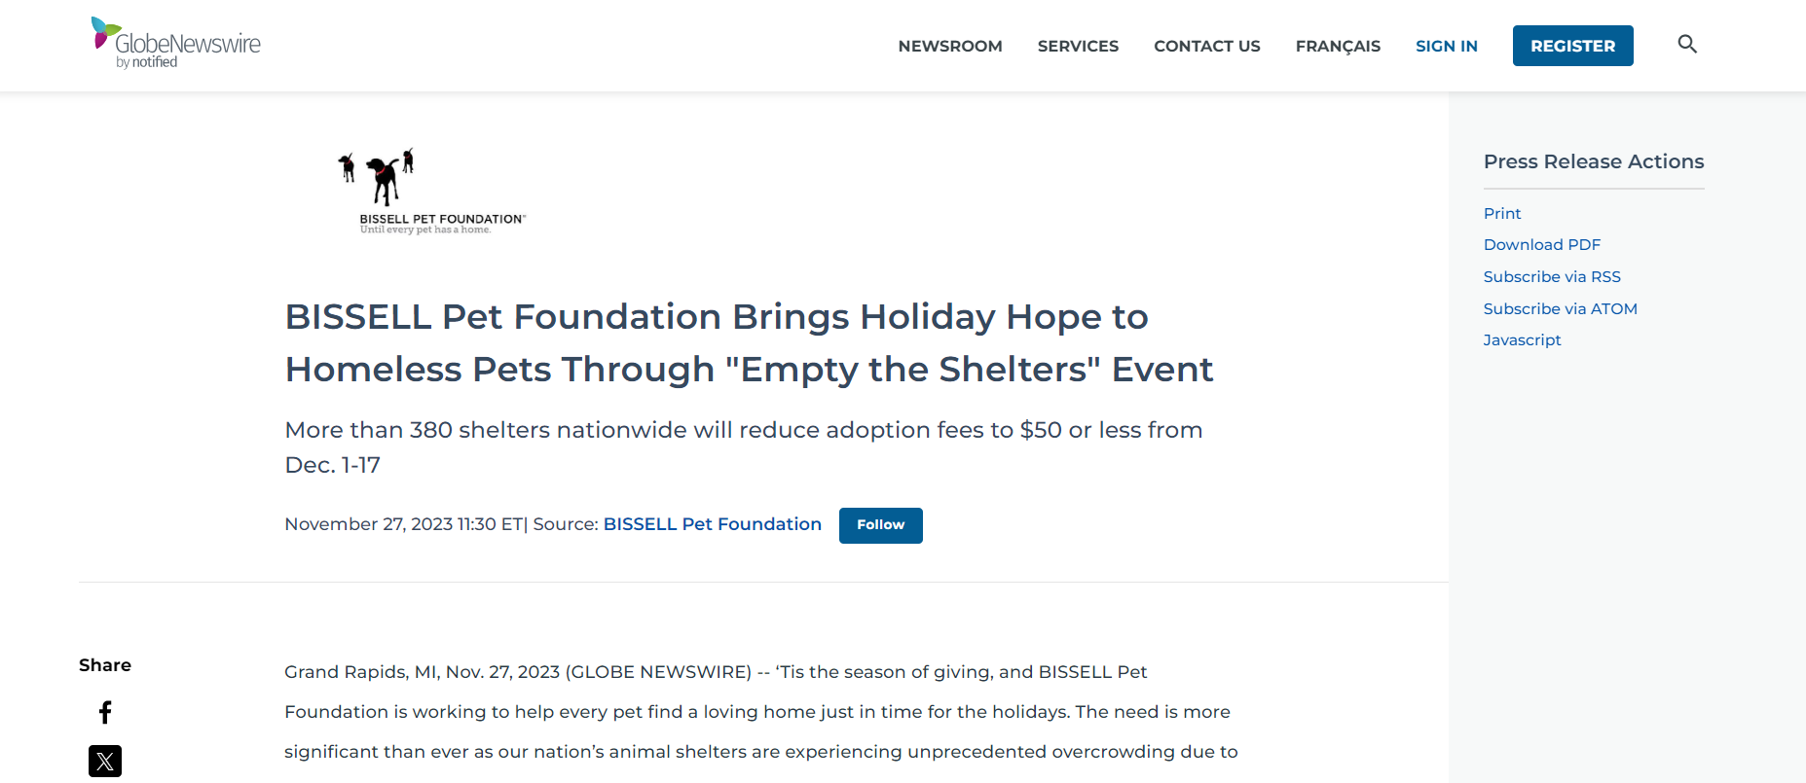Download the press release PDF
The height and width of the screenshot is (783, 1806).
click(1541, 245)
